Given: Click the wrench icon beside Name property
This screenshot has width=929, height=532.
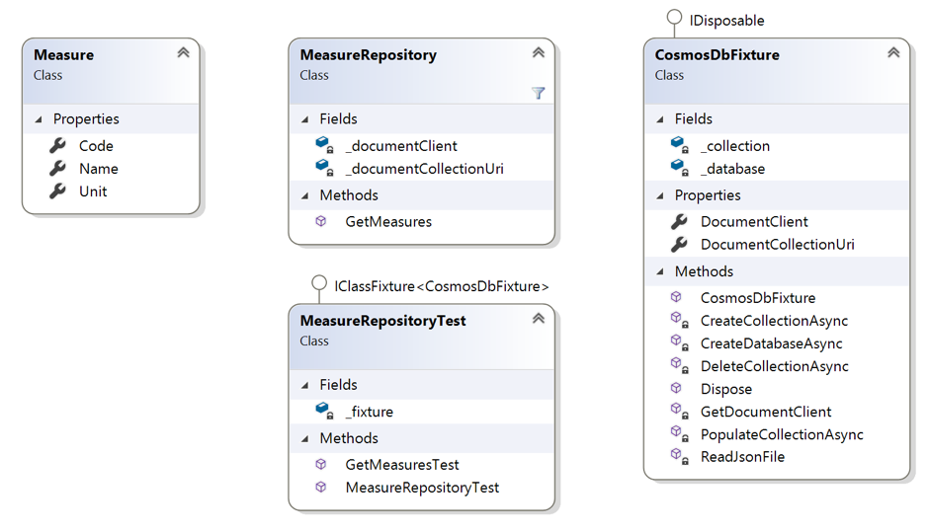Looking at the screenshot, I should pos(57,169).
